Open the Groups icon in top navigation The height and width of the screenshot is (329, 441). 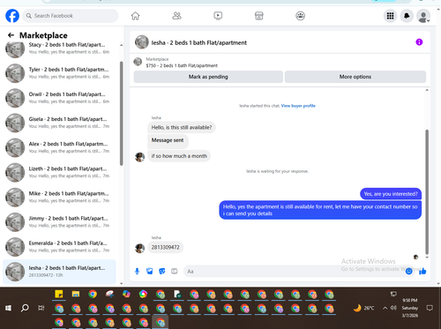click(300, 16)
